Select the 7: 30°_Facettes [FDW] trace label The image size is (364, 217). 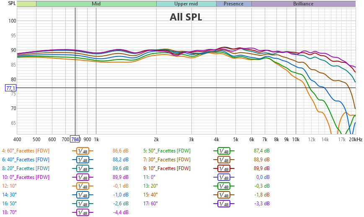(167, 160)
